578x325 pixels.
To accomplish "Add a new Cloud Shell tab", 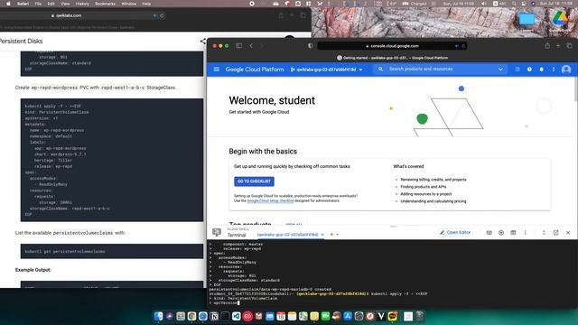I will pos(331,235).
